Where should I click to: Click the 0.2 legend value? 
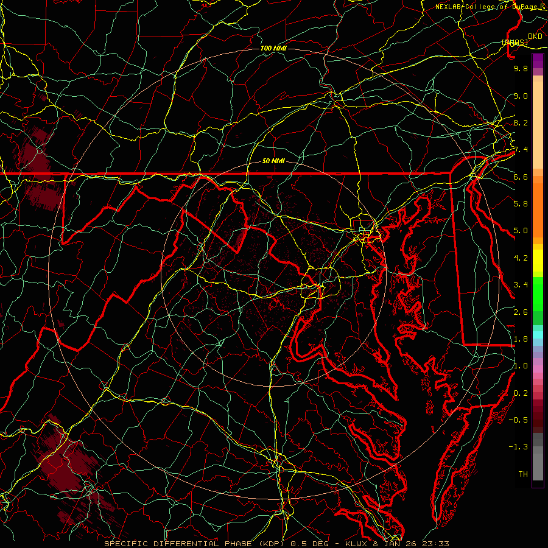pos(521,393)
